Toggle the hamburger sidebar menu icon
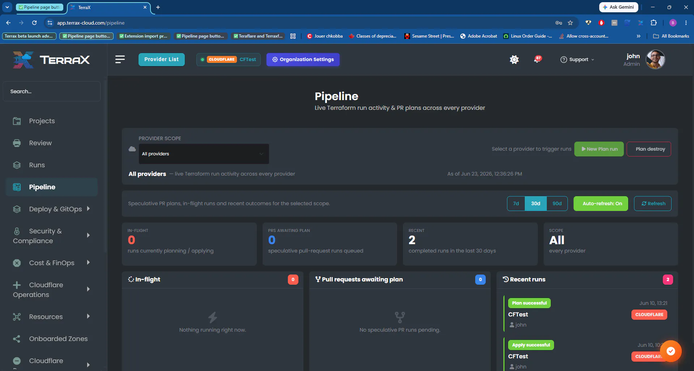This screenshot has height=371, width=694. [x=120, y=59]
